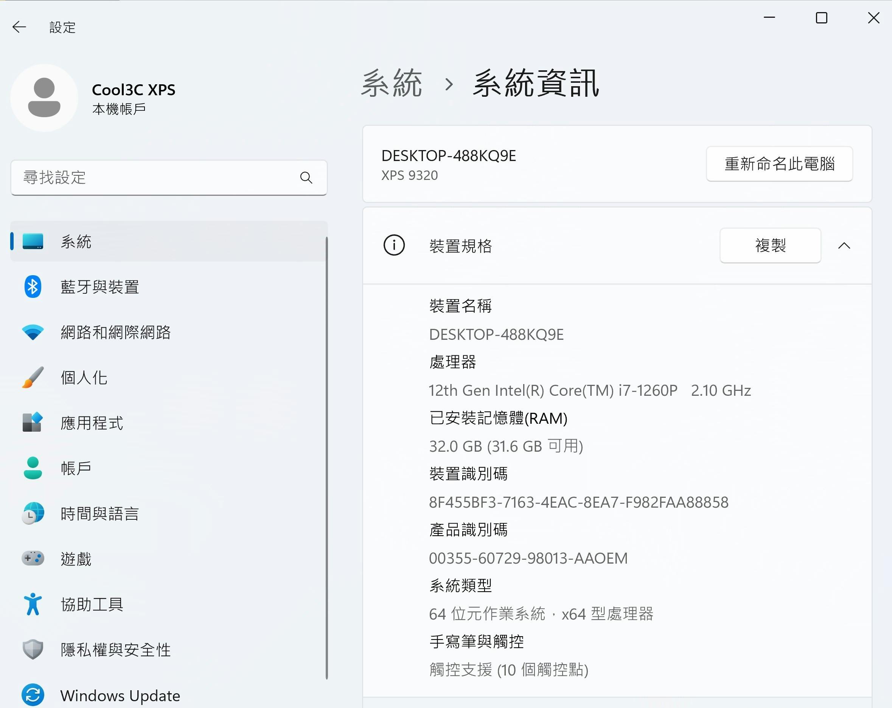This screenshot has height=708, width=892.
Task: Click the Windows Update sync icon
Action: pos(33,695)
